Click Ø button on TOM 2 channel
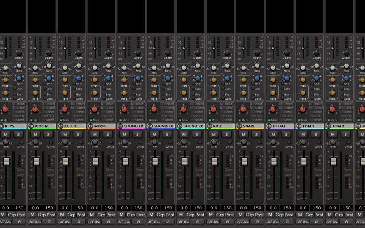The height and width of the screenshot is (228, 365). coord(346,222)
